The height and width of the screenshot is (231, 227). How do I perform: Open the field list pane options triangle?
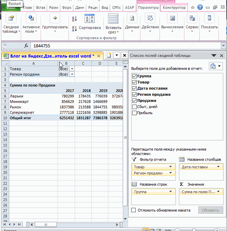[x=214, y=56]
